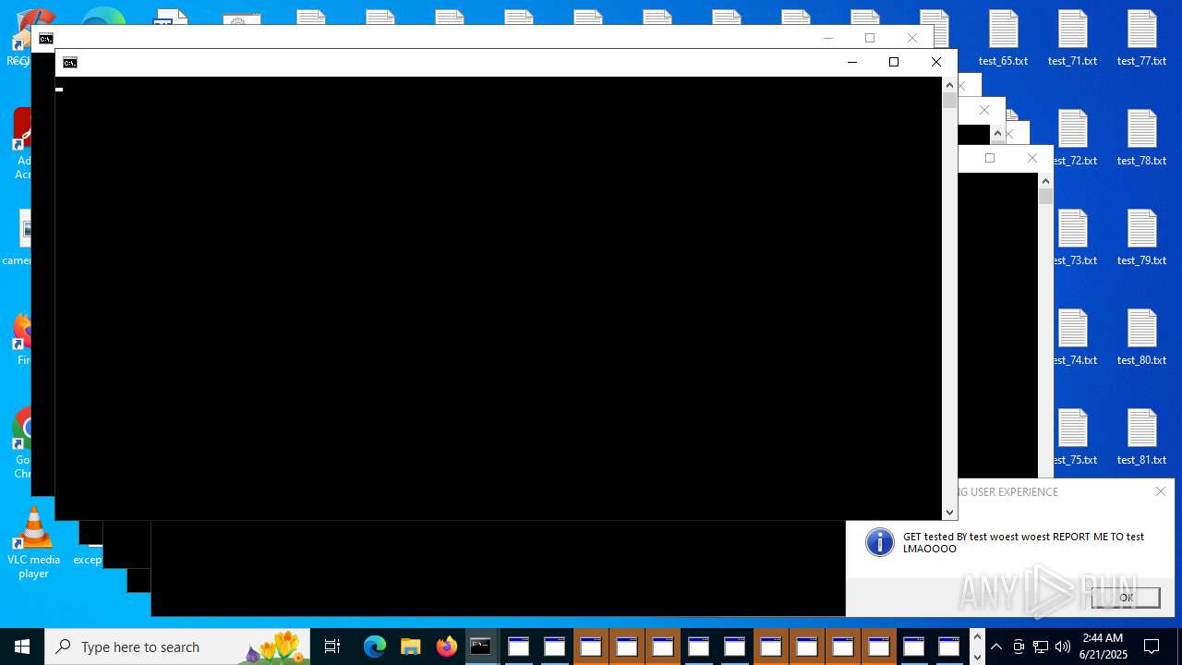Click the network icon in system tray
Screen dimensions: 1182x665
1041,647
